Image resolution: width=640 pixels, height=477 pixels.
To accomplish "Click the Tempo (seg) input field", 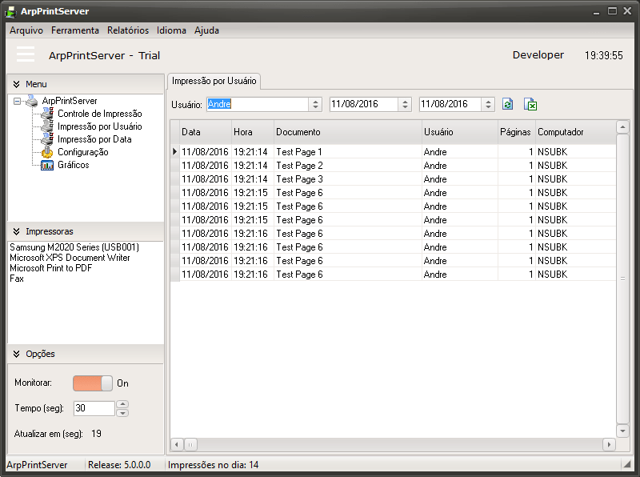I will tap(94, 408).
